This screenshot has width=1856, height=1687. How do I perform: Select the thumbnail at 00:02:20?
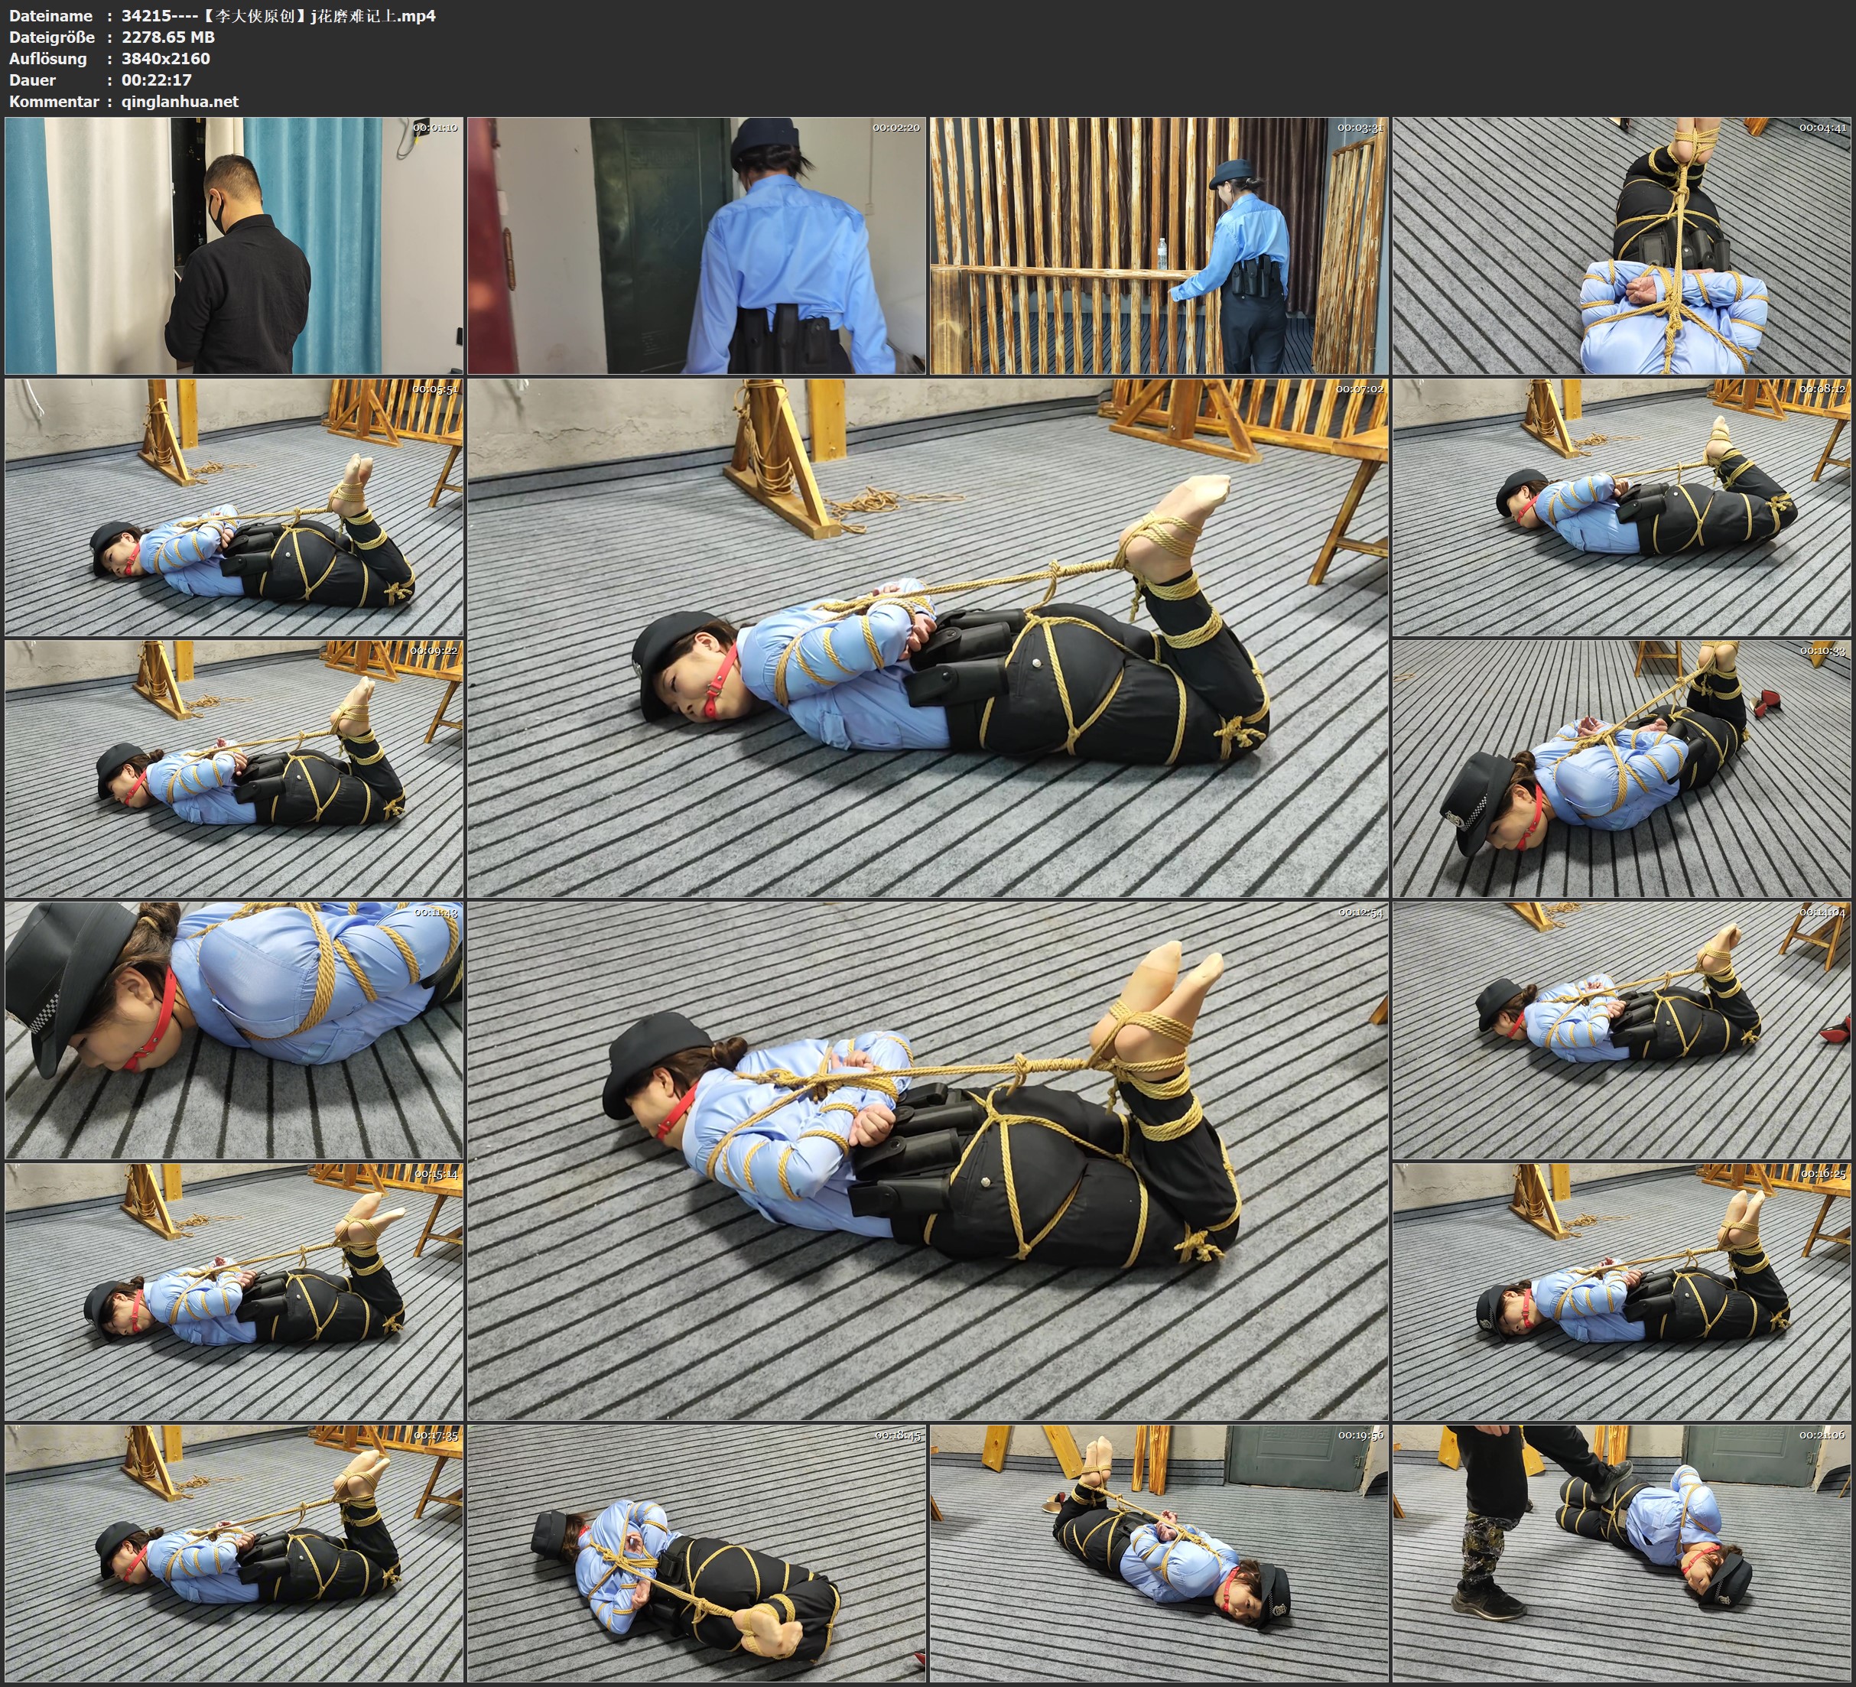[x=696, y=246]
